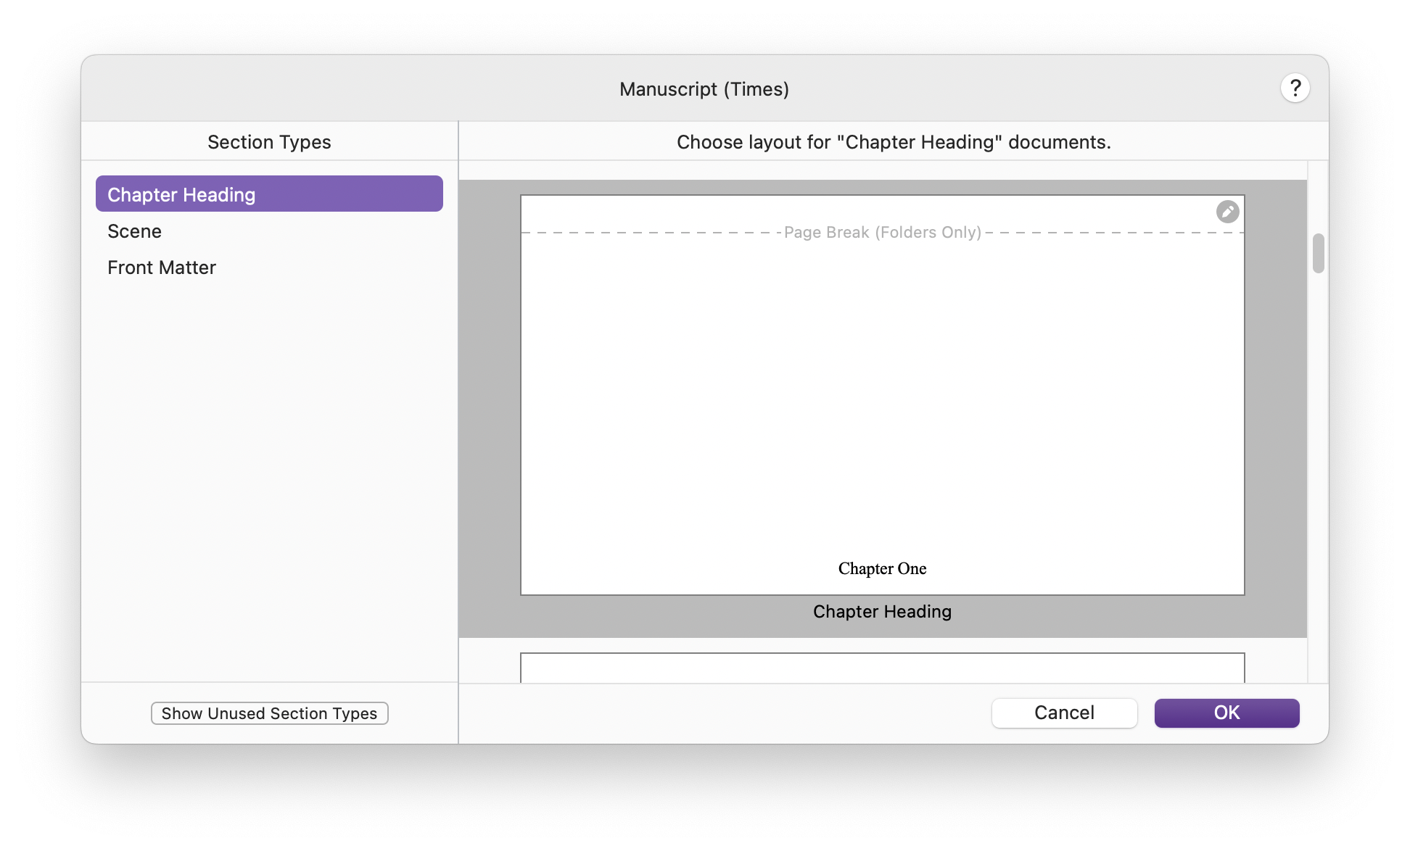This screenshot has height=851, width=1410.
Task: Select the partially visible next layout preview
Action: tap(882, 668)
